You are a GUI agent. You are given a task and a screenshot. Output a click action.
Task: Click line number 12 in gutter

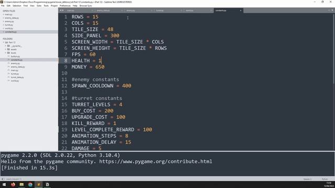pos(64,86)
